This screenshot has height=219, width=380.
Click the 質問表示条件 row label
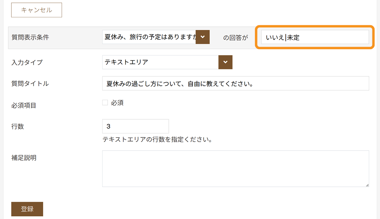(30, 37)
